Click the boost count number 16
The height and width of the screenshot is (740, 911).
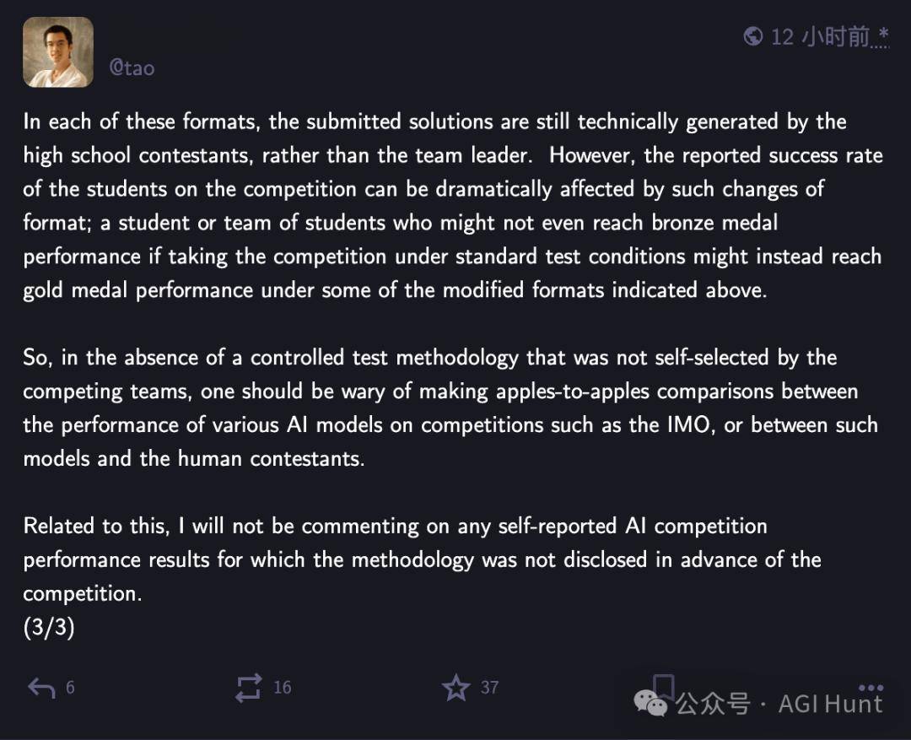(x=283, y=688)
